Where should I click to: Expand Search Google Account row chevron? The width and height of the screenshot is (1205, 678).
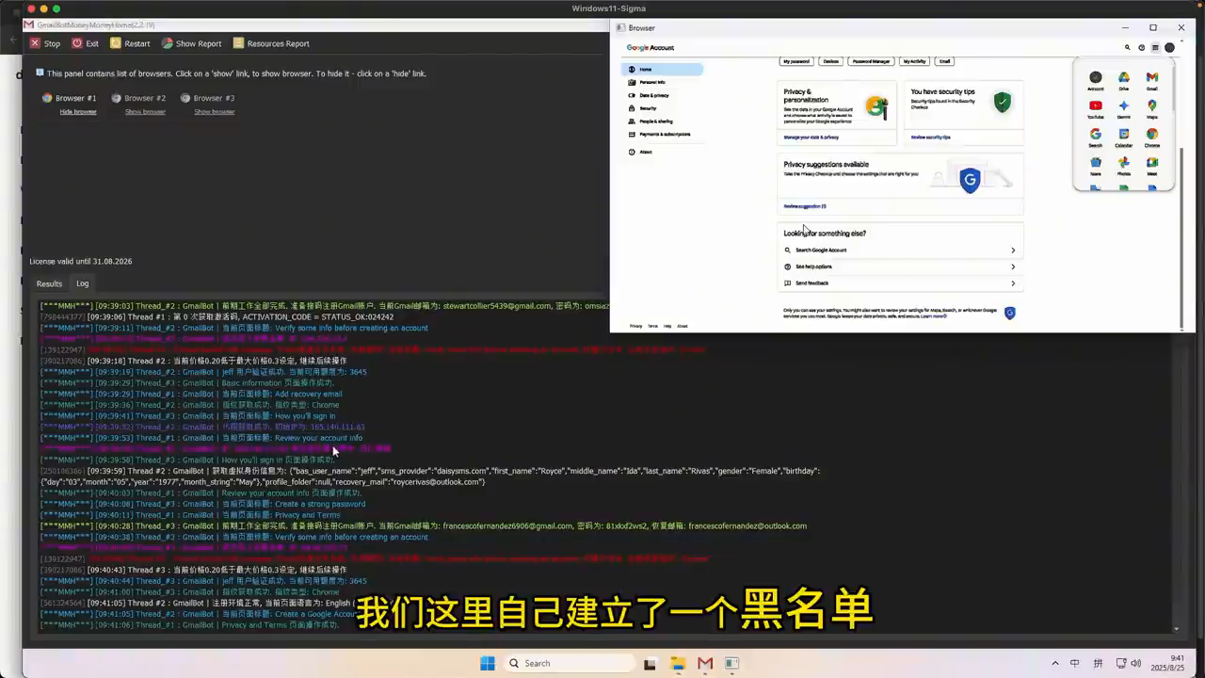pyautogui.click(x=1013, y=250)
